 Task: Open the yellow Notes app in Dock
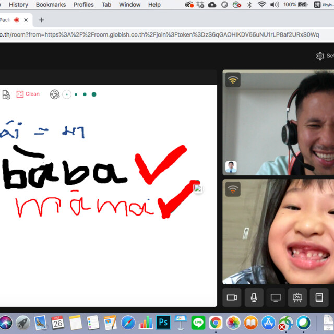tap(75, 323)
